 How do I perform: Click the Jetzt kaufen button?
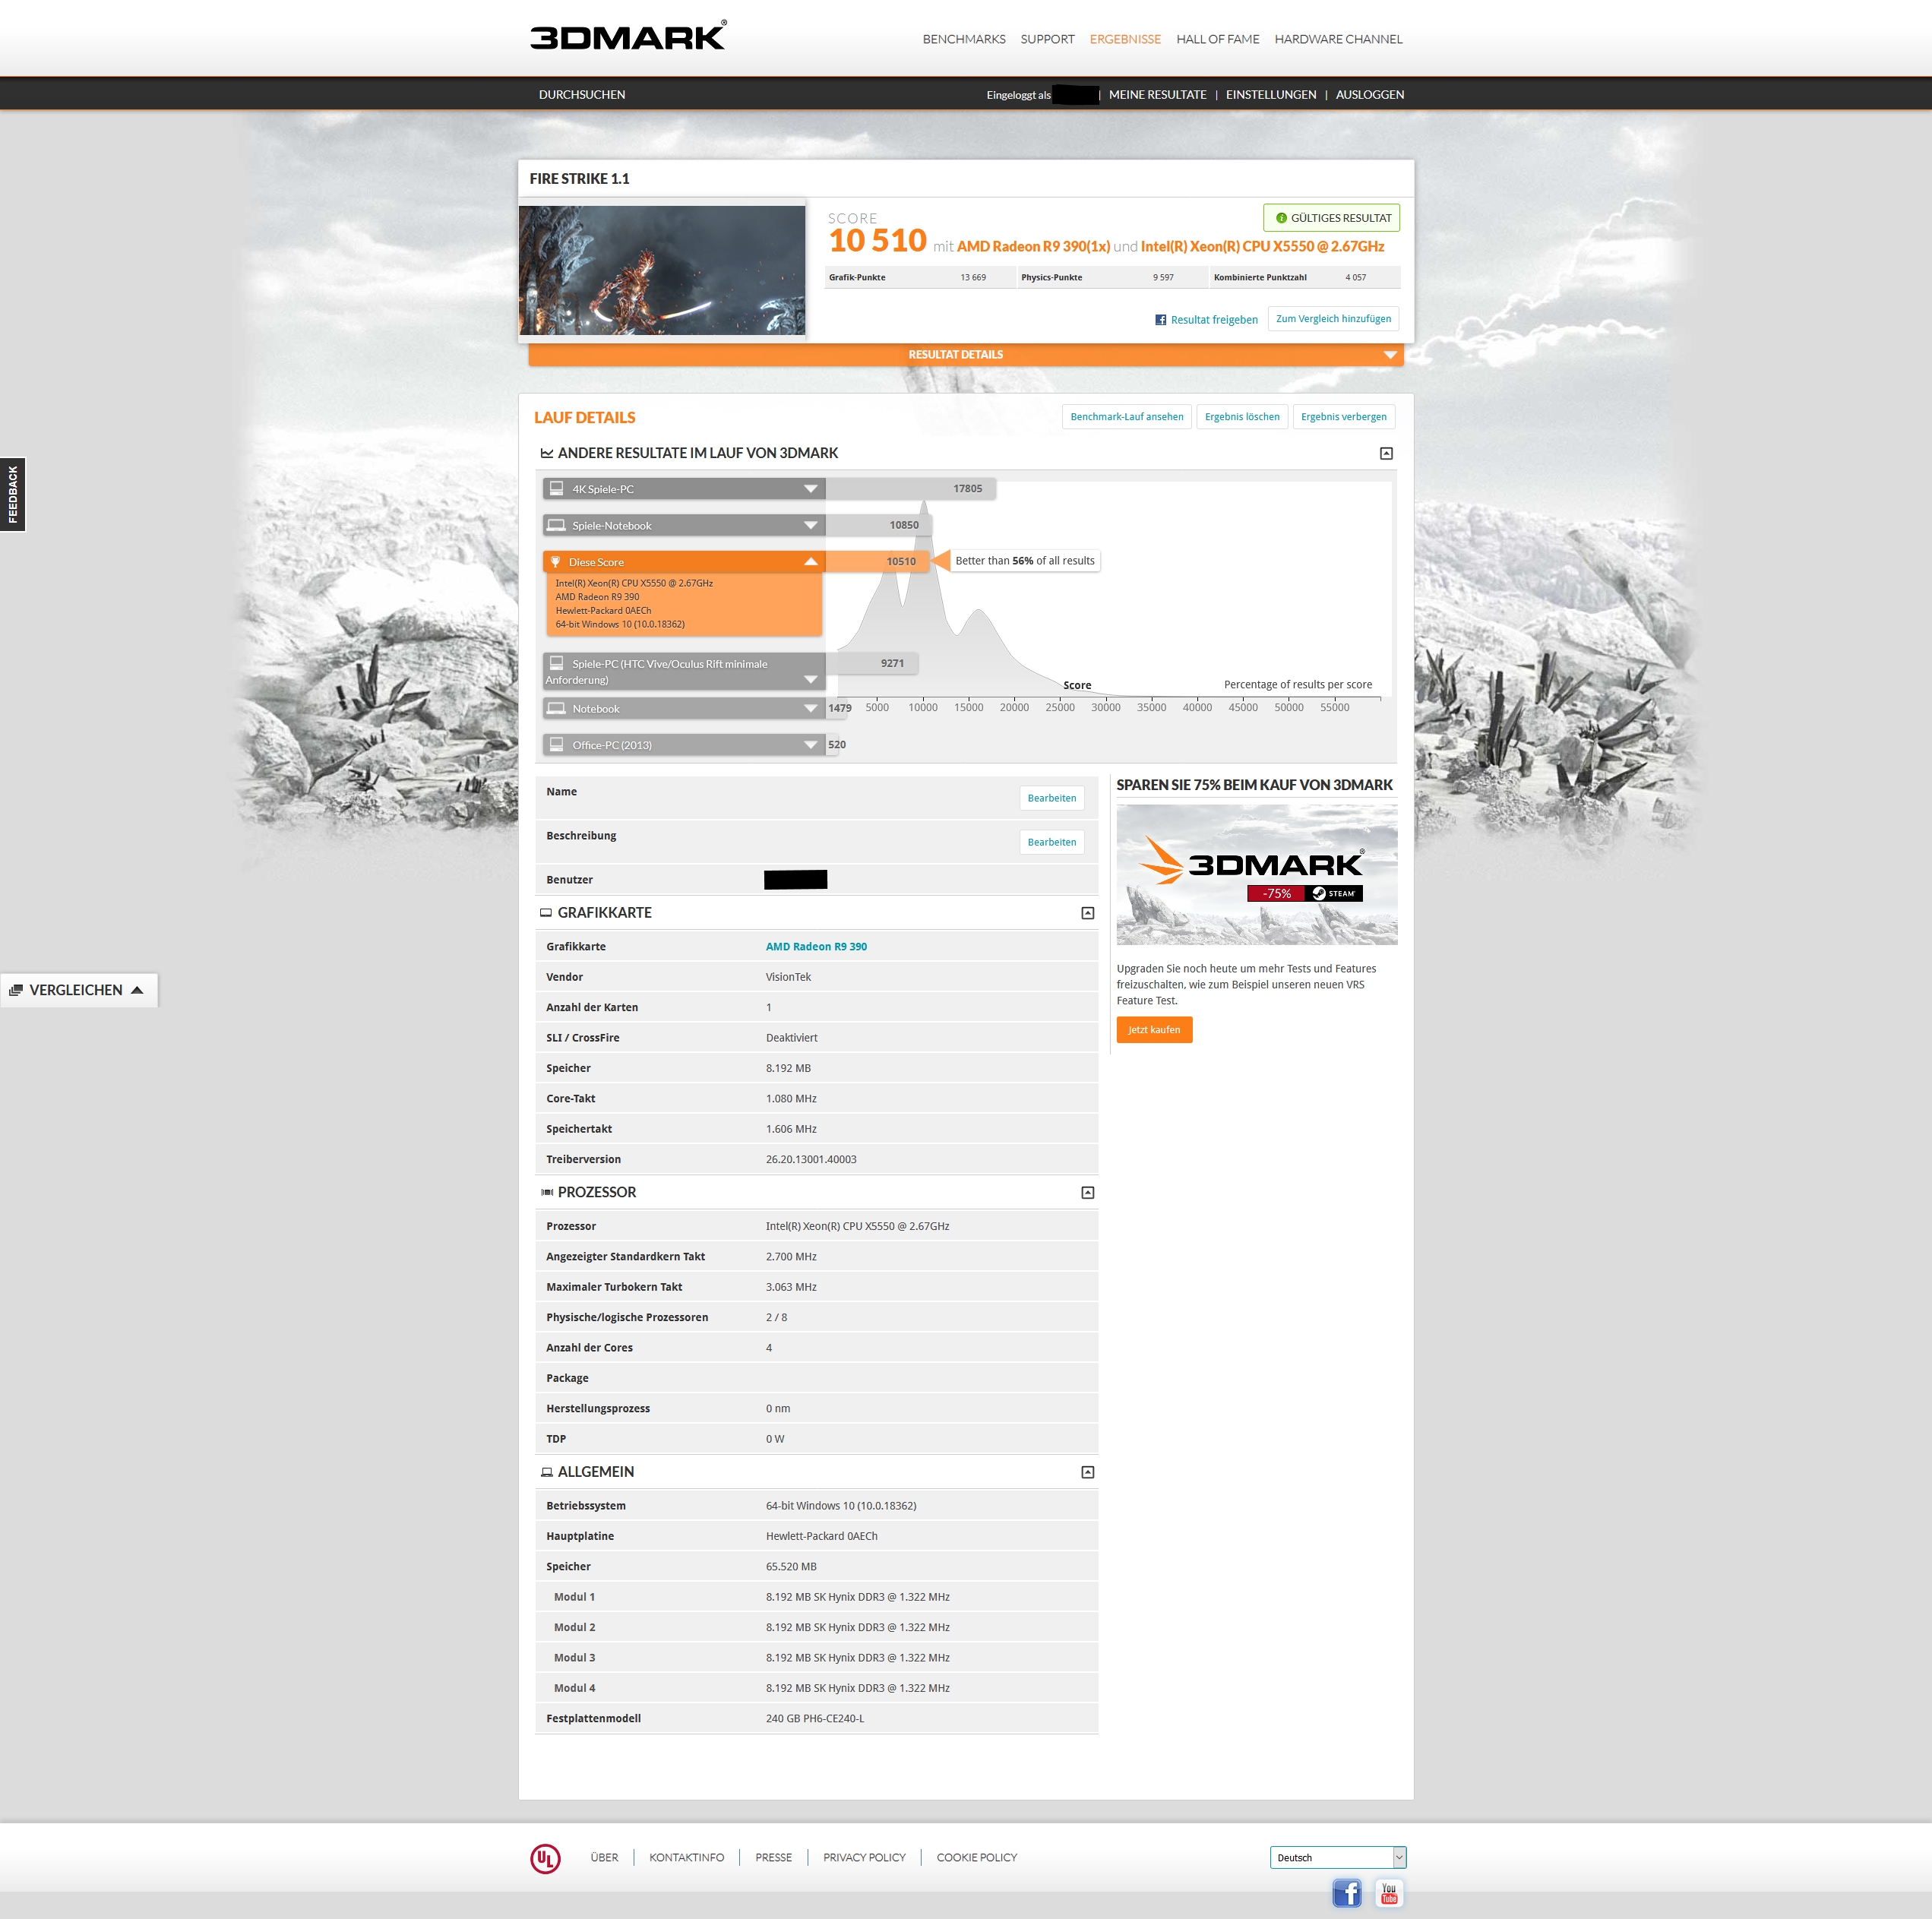pos(1153,1029)
